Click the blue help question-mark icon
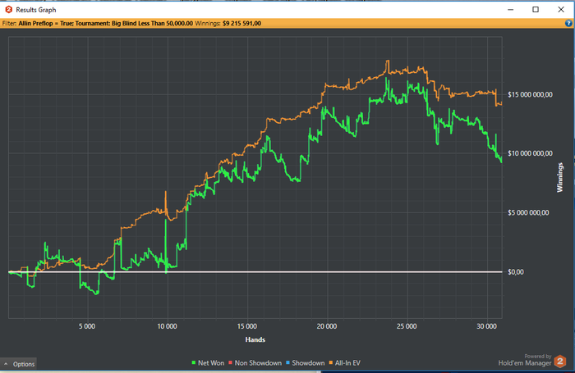The width and height of the screenshot is (575, 373). click(568, 23)
